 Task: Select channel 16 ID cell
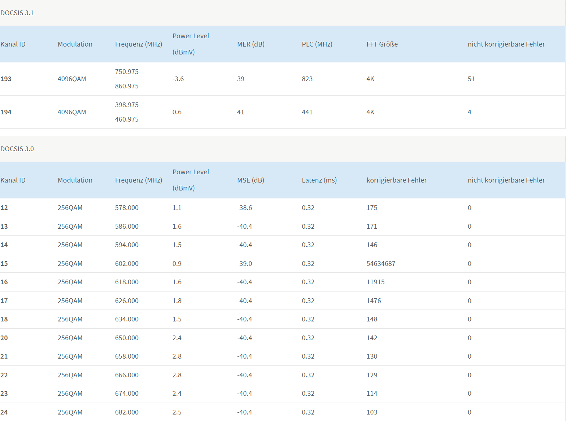(4, 282)
